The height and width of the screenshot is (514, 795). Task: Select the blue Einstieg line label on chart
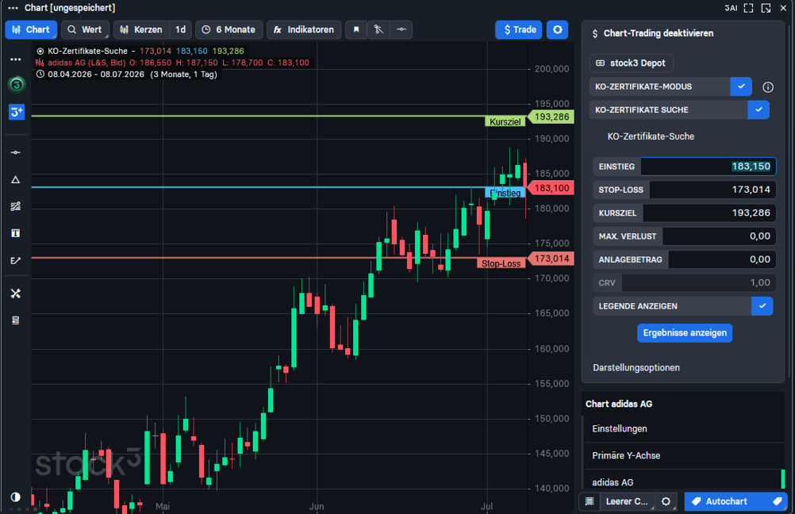click(505, 193)
